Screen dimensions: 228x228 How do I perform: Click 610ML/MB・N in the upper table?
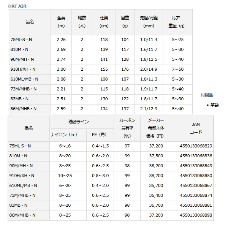(24, 79)
